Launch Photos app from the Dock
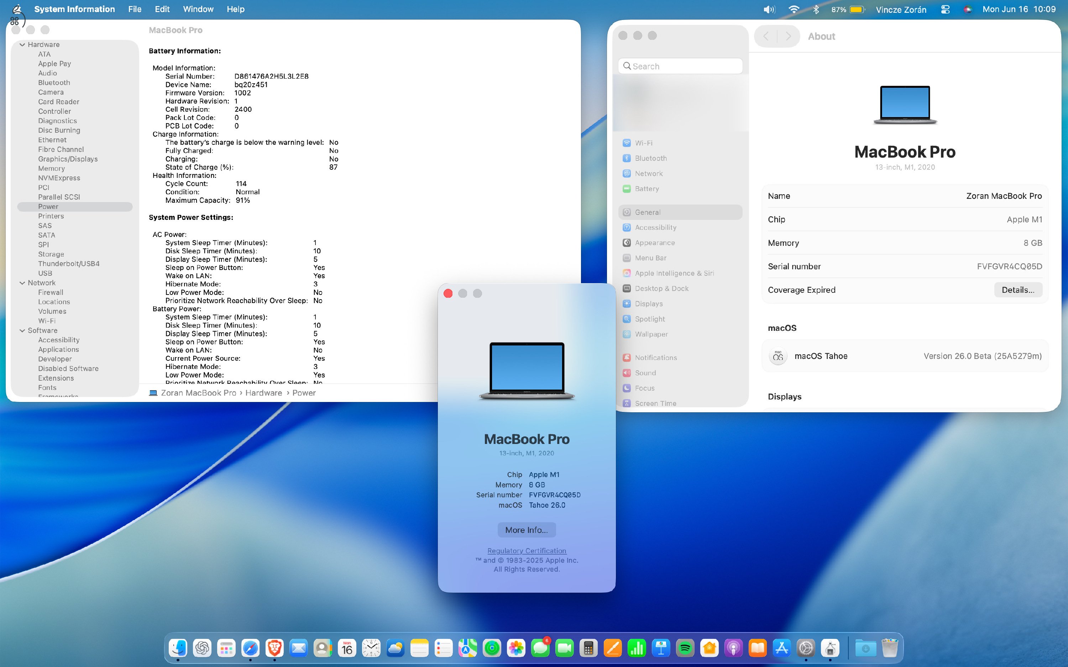The height and width of the screenshot is (667, 1068). pyautogui.click(x=516, y=648)
